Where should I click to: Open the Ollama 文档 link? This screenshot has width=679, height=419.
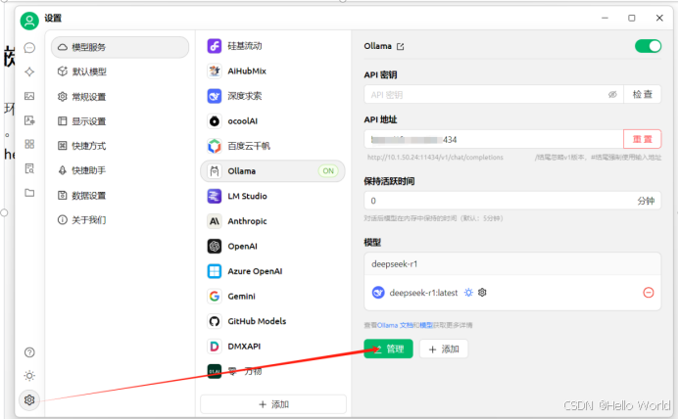click(395, 325)
